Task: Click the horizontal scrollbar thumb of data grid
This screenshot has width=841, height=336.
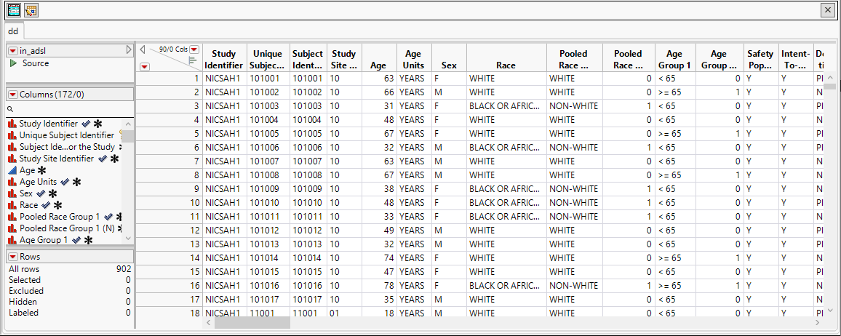Action: click(x=251, y=322)
